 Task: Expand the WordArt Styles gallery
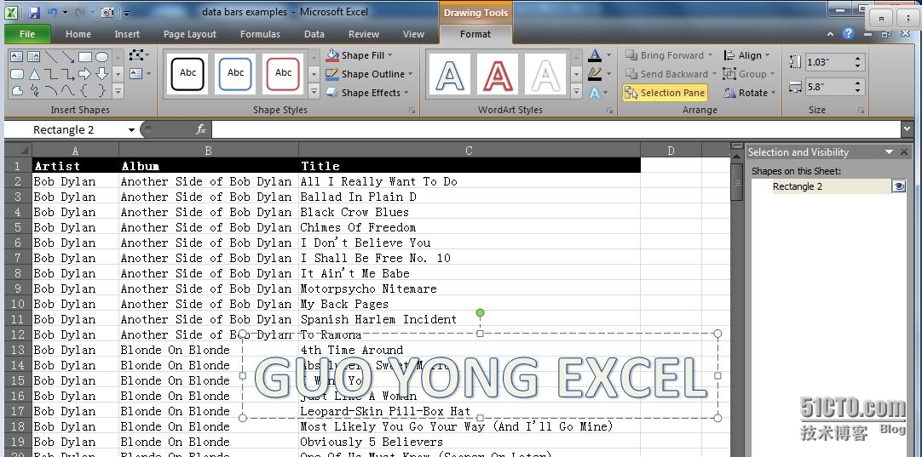point(576,91)
